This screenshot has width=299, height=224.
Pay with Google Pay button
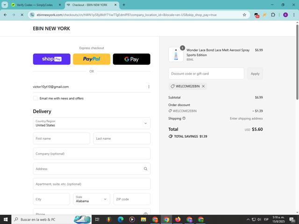pyautogui.click(x=132, y=59)
